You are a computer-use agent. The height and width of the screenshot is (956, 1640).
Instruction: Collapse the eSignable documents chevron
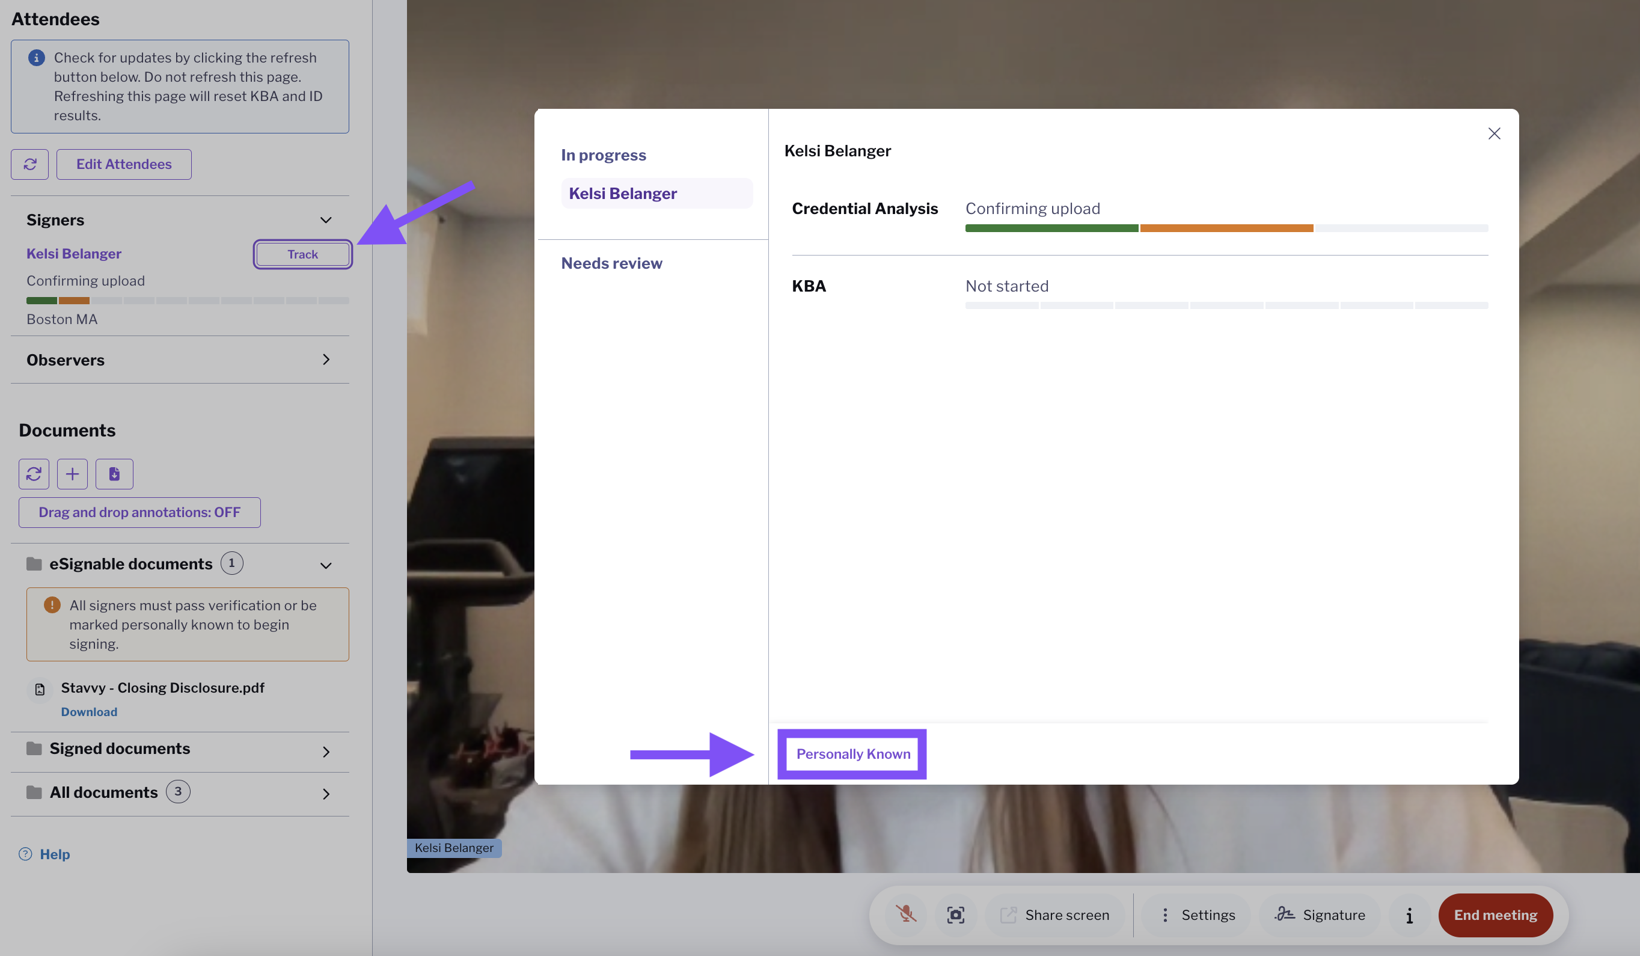tap(326, 566)
